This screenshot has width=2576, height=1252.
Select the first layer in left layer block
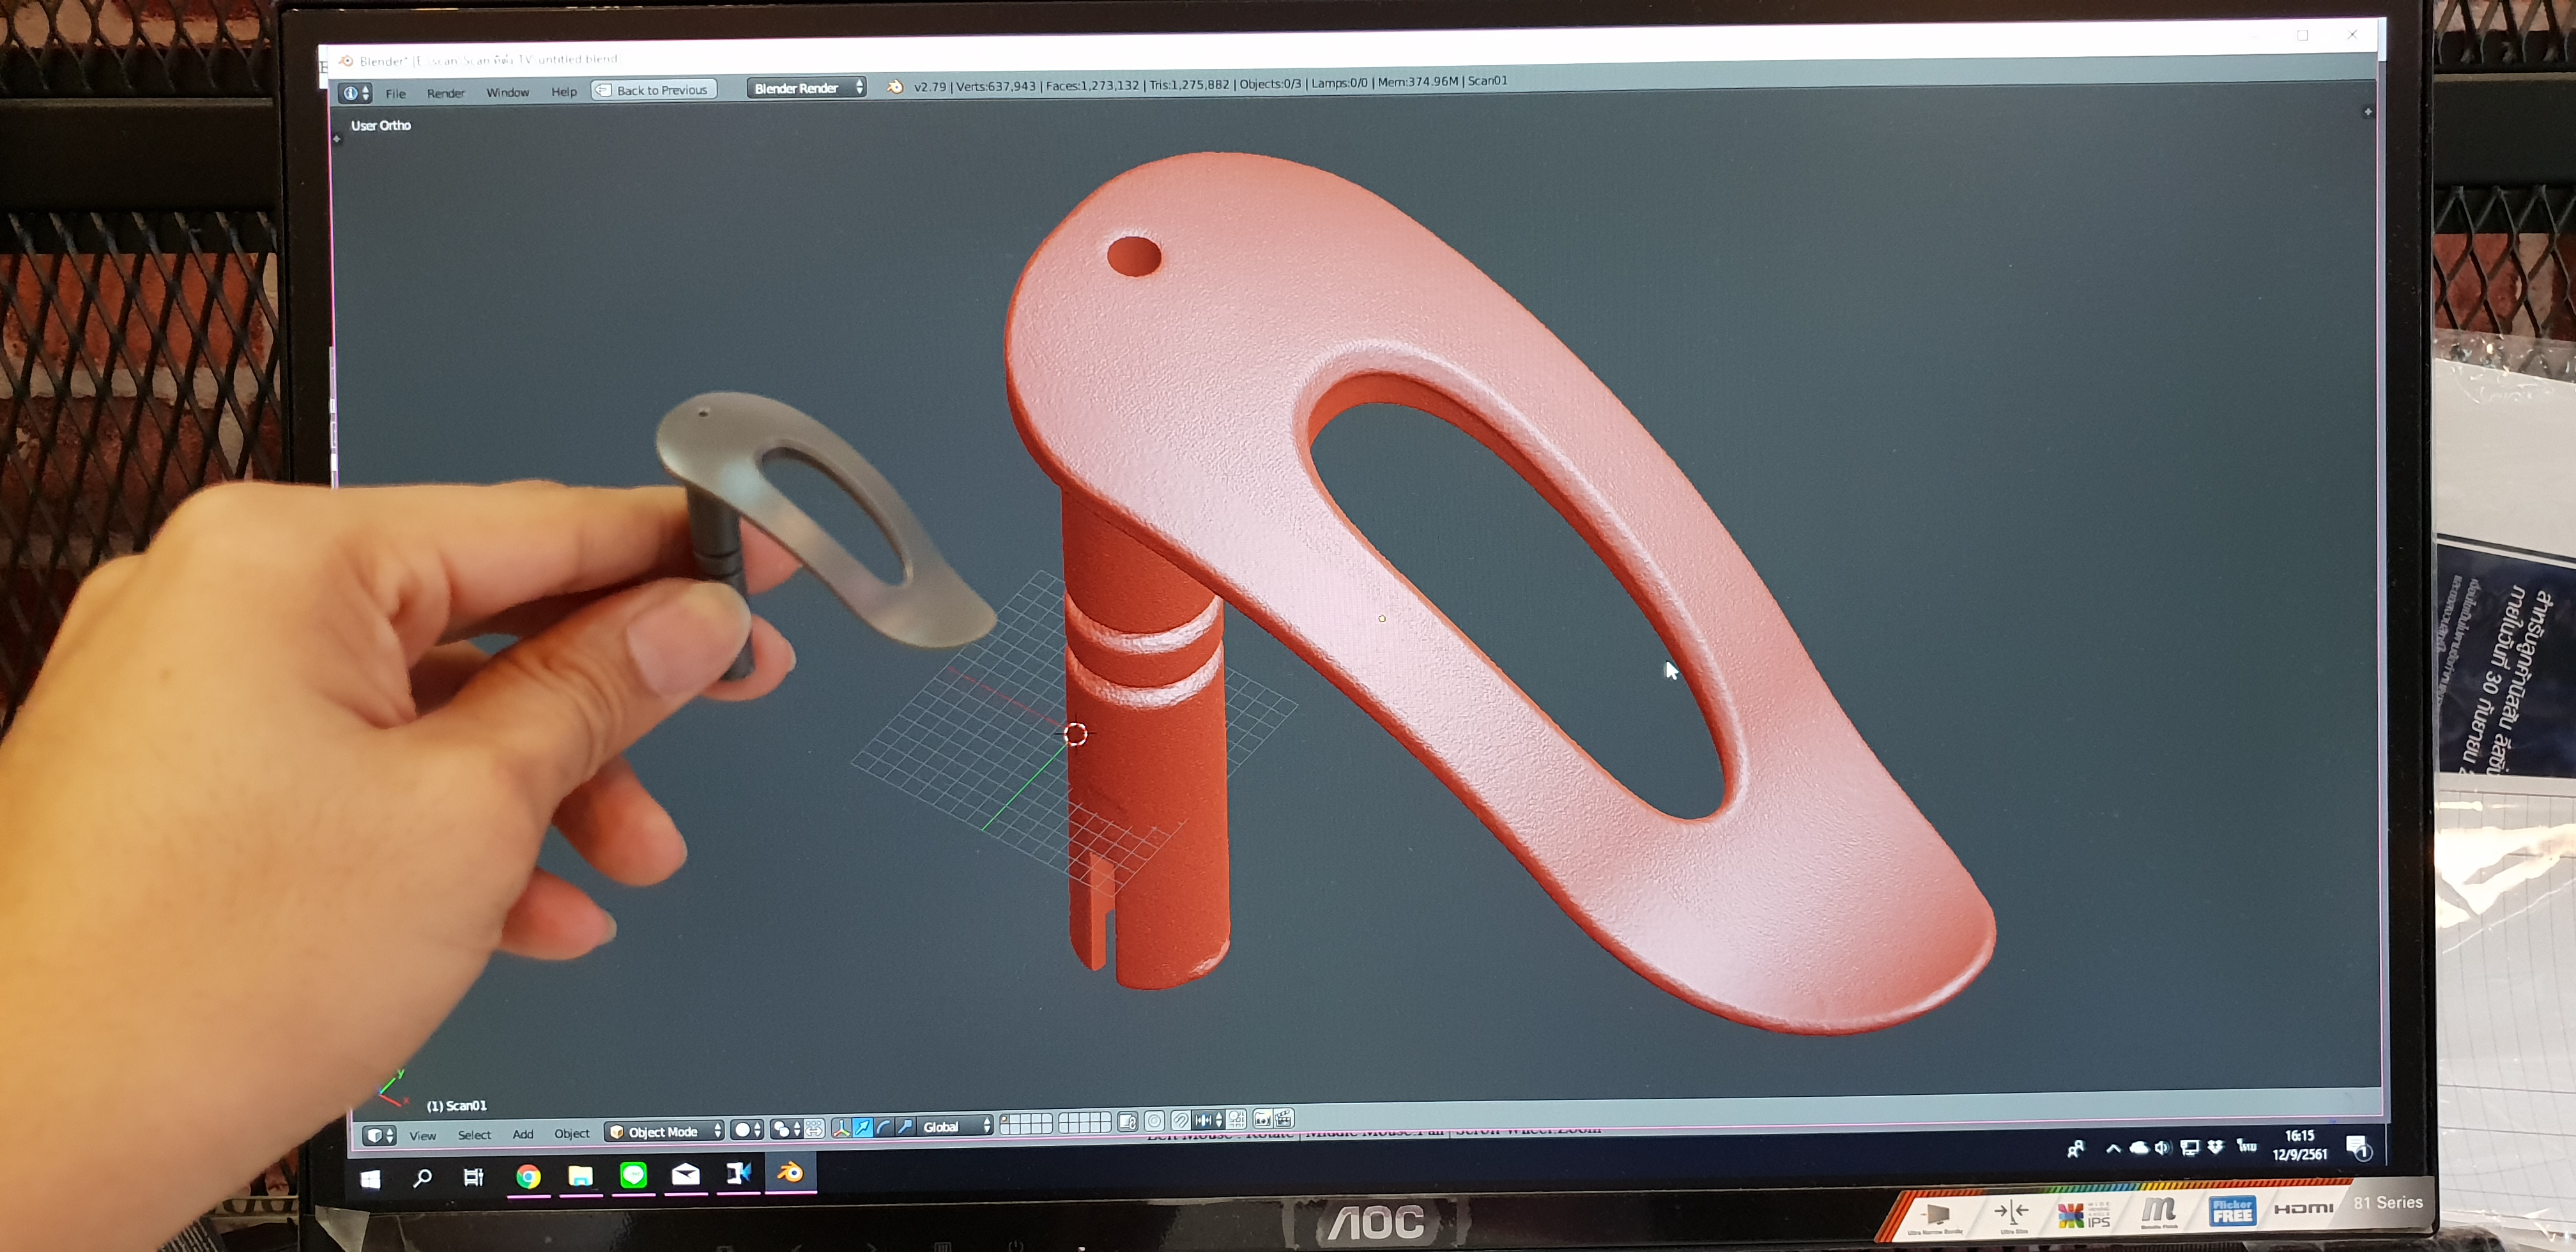pyautogui.click(x=1006, y=1119)
